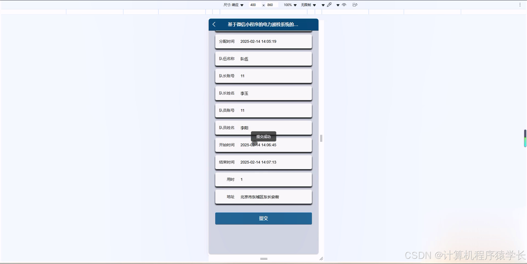Viewport: 527px width, 264px height.
Task: Expand the dropdown arrow beside the eye icon
Action: coord(338,5)
